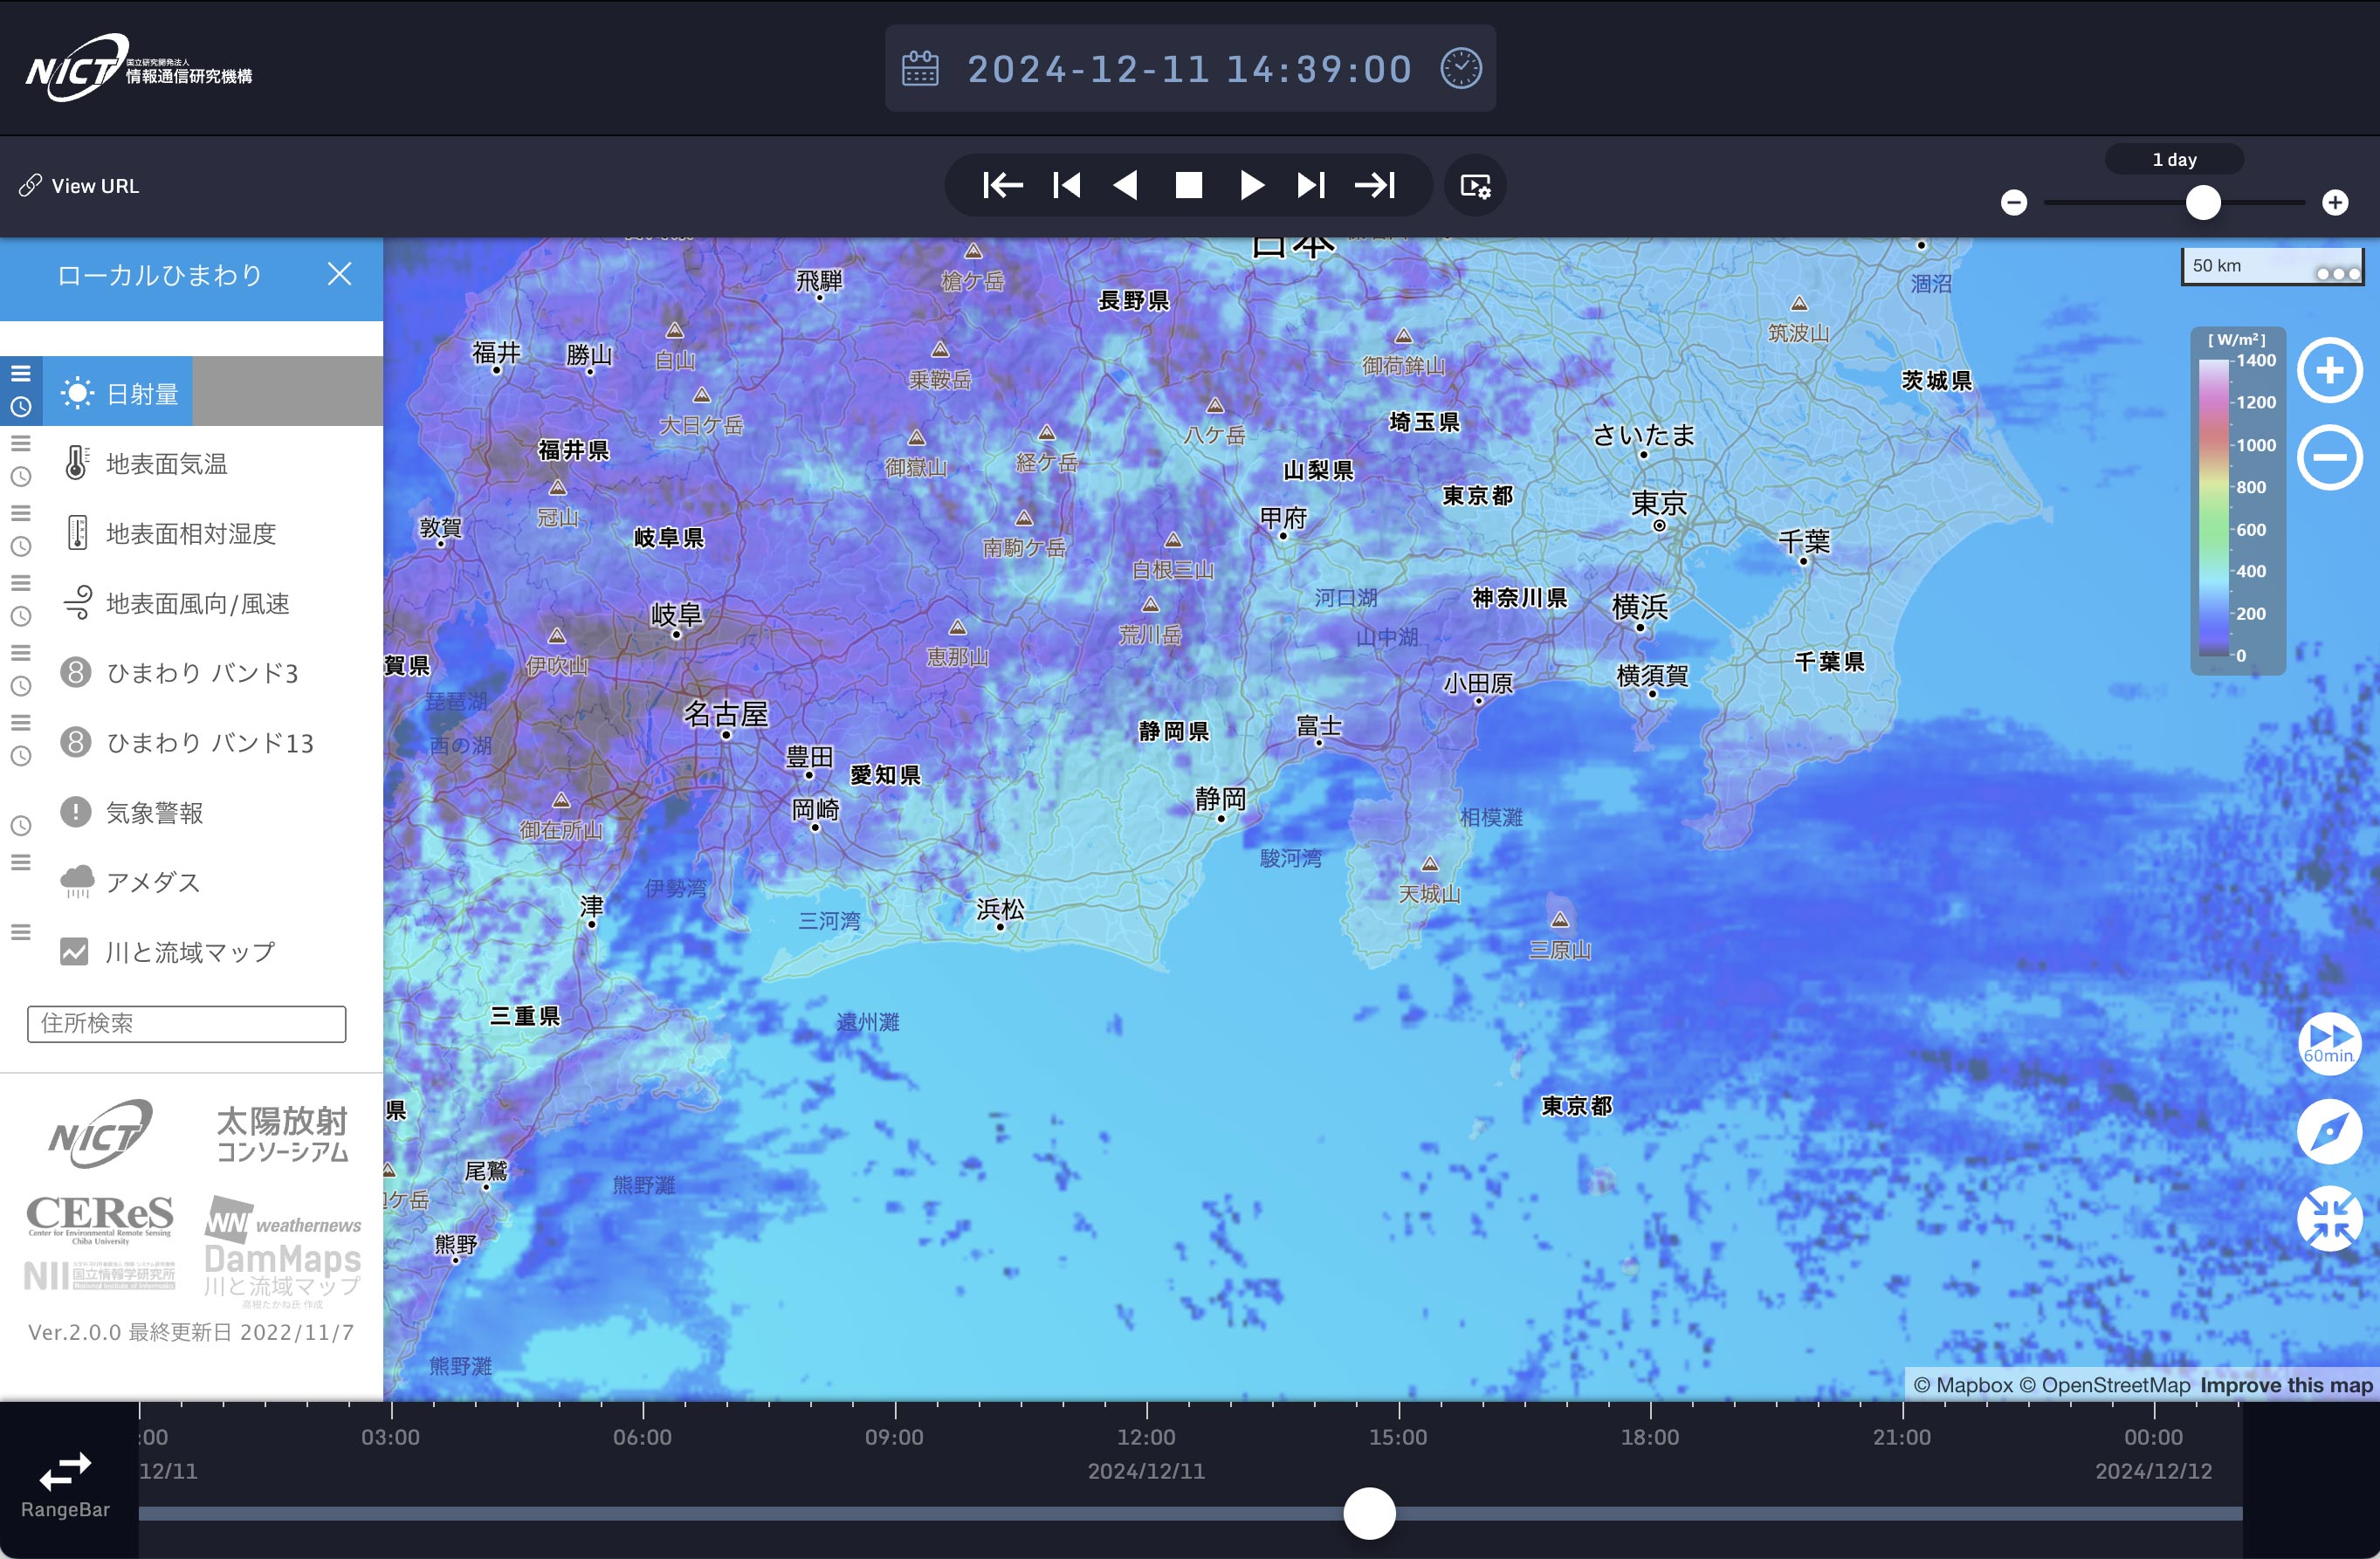Click the 60min fast-forward icon
Viewport: 2380px width, 1559px height.
2329,1043
